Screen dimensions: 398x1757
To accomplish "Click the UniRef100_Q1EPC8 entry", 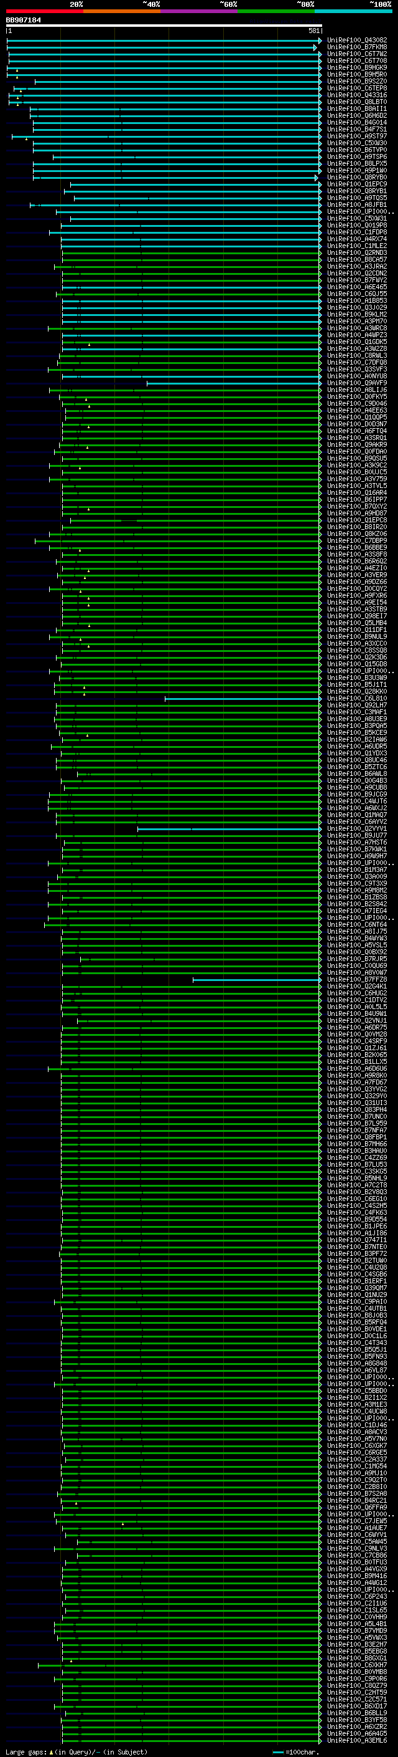I will click(x=357, y=520).
